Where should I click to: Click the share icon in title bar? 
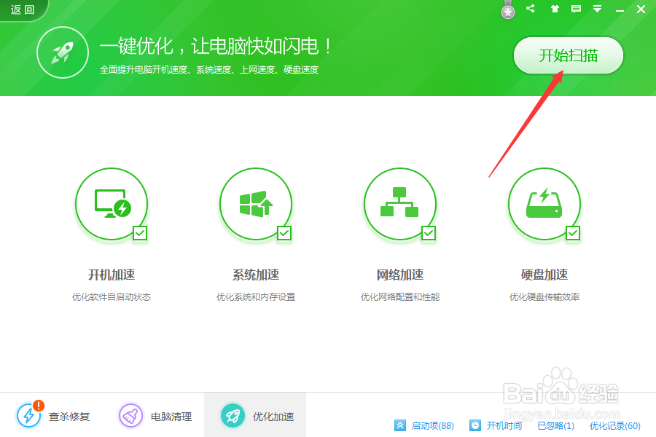[531, 8]
